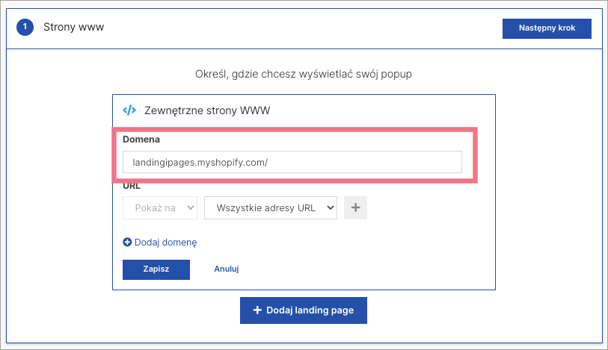Viewport: 608px width, 350px height.
Task: Click the Określ, gdzie chcesz wyświetlać instruction text
Action: pos(303,74)
